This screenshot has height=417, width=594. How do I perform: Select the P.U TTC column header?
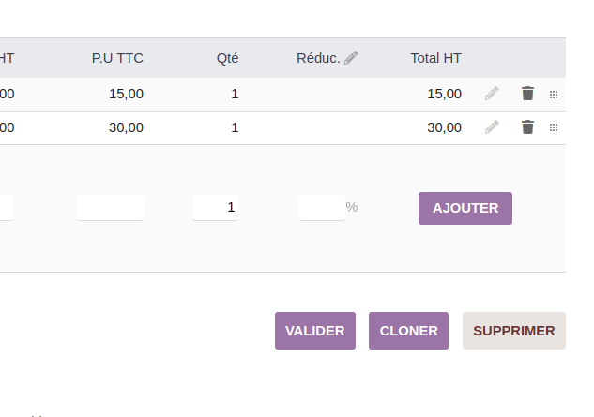tap(117, 58)
